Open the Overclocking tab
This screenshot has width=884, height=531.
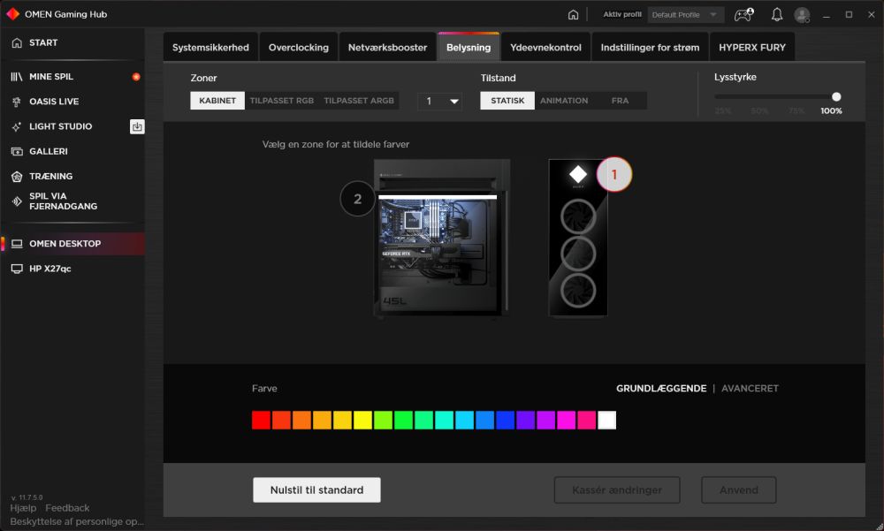298,48
